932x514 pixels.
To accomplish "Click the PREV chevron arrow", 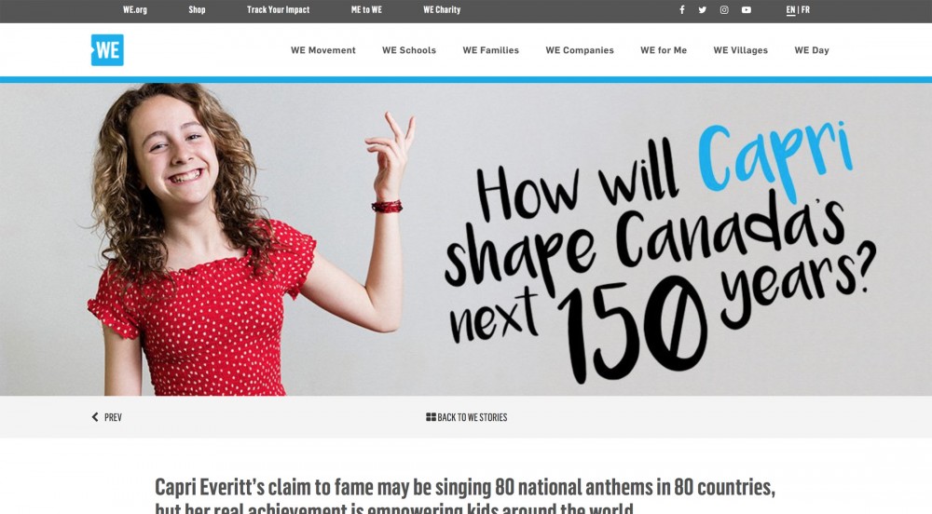I will point(95,417).
